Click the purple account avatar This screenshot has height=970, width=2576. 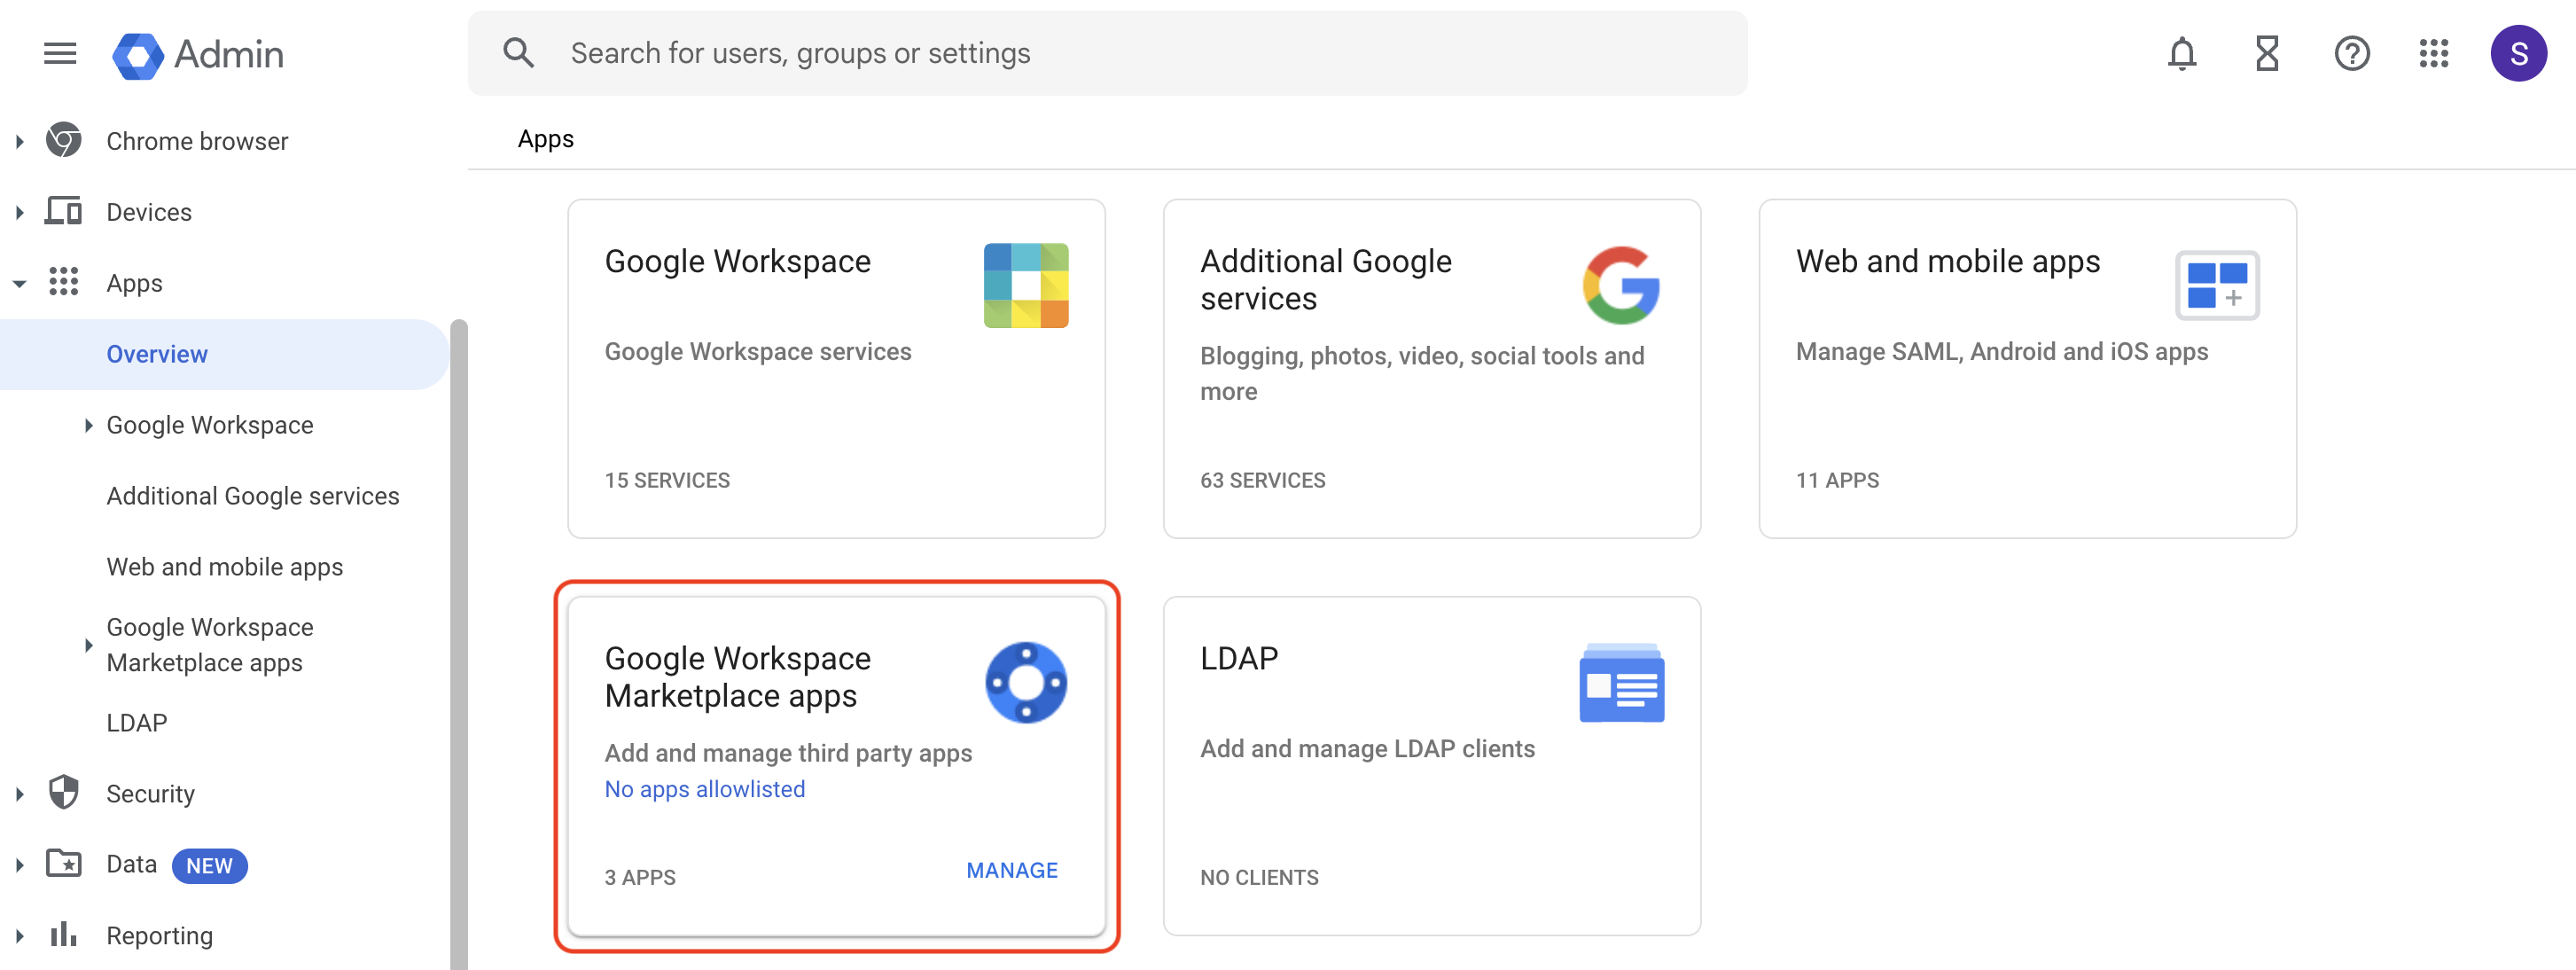click(x=2520, y=54)
